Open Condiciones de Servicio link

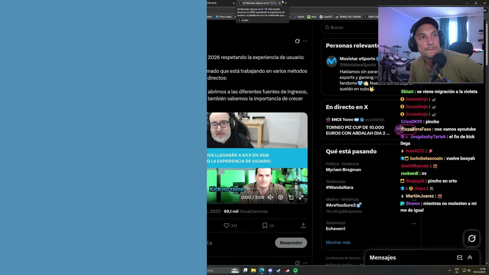click(343, 258)
